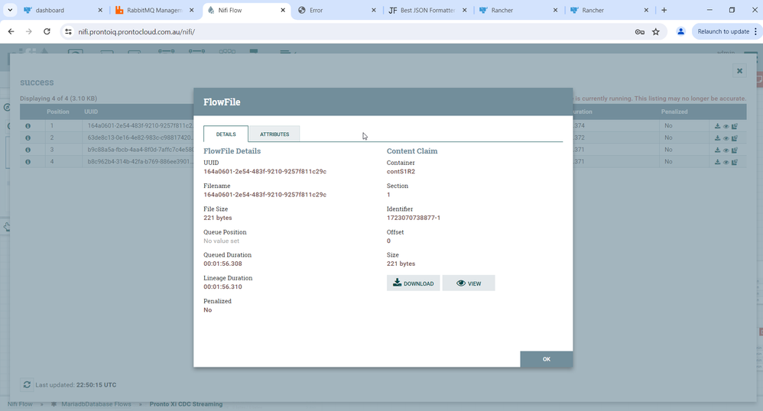Screen dimensions: 763x411
Task: Open details info icon for row 4
Action: [28, 162]
